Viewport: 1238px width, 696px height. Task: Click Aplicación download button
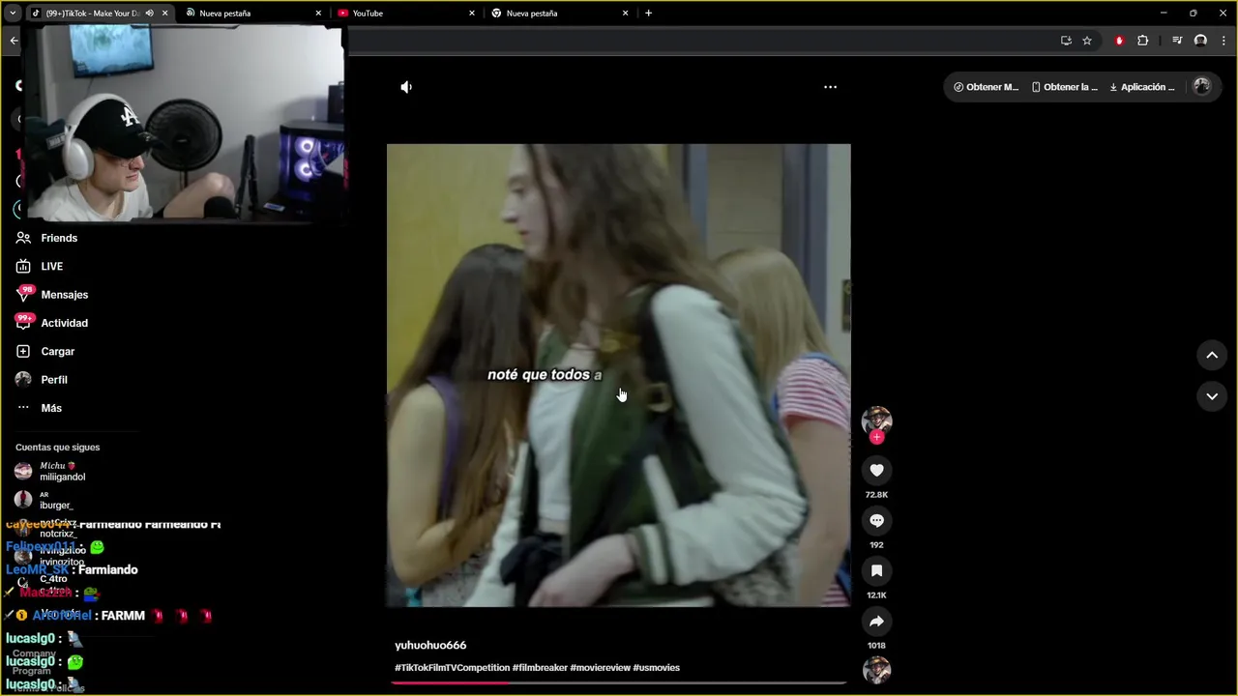[x=1142, y=87]
